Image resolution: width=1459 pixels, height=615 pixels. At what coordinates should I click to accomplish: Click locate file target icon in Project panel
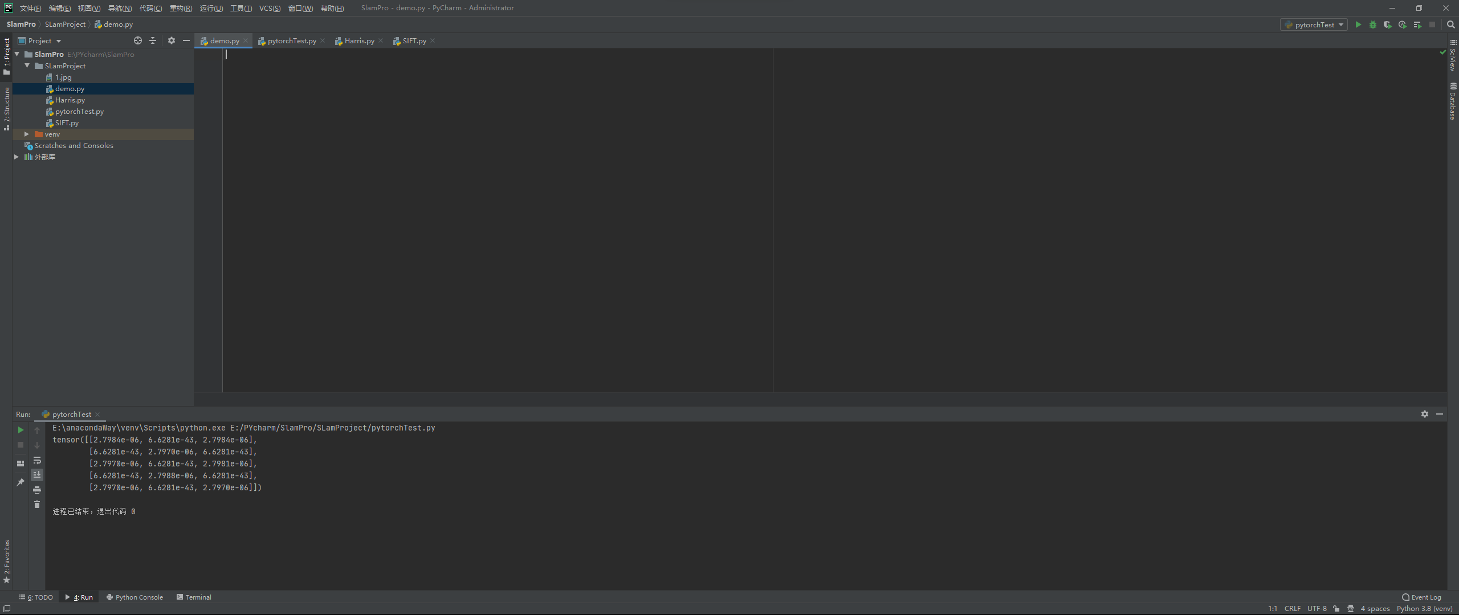[137, 40]
